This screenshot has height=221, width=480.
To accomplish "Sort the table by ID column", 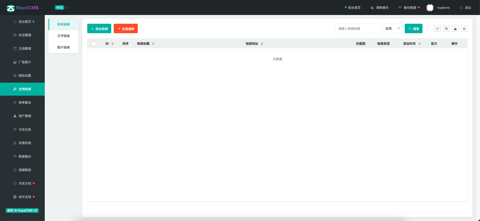I will click(x=112, y=44).
